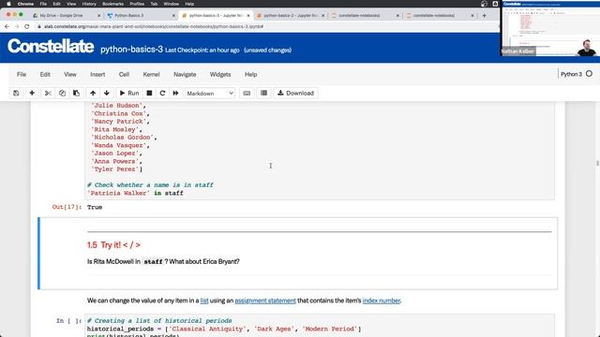600x337 pixels.
Task: Open Profiles menu in macOS menu bar
Action: tap(137, 4)
